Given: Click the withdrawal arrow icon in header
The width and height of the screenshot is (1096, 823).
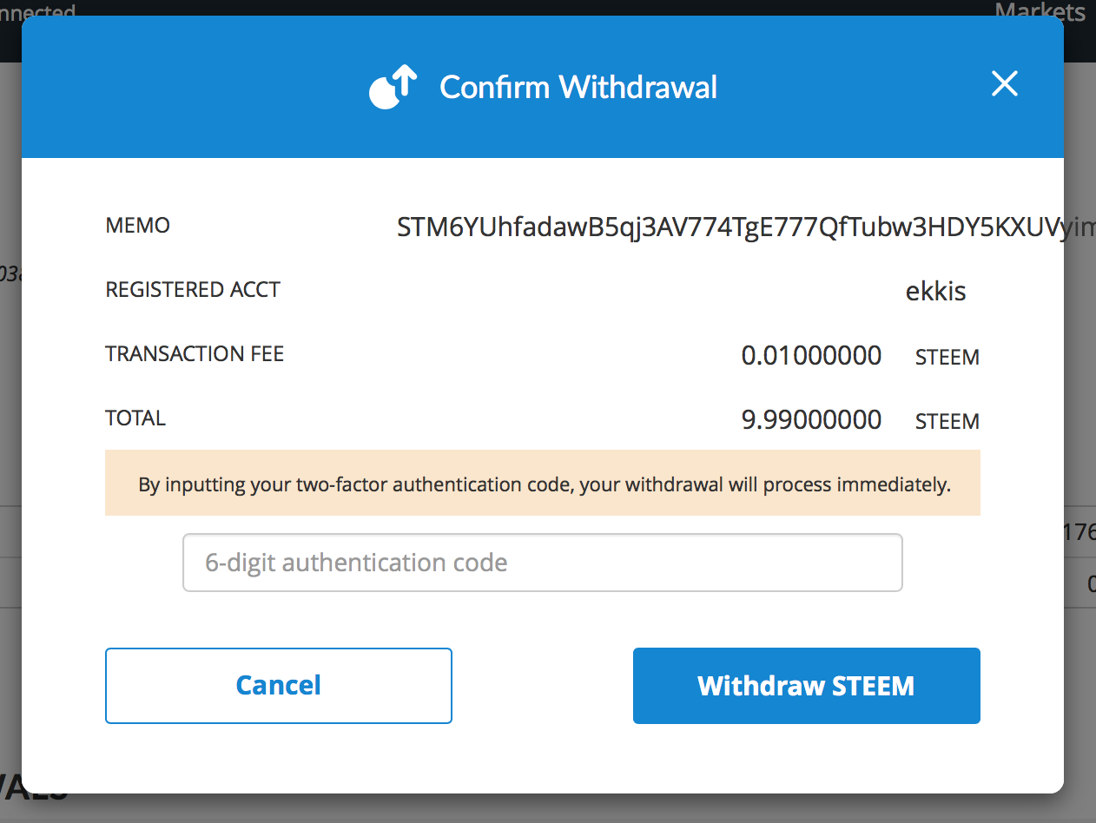Looking at the screenshot, I should [393, 88].
